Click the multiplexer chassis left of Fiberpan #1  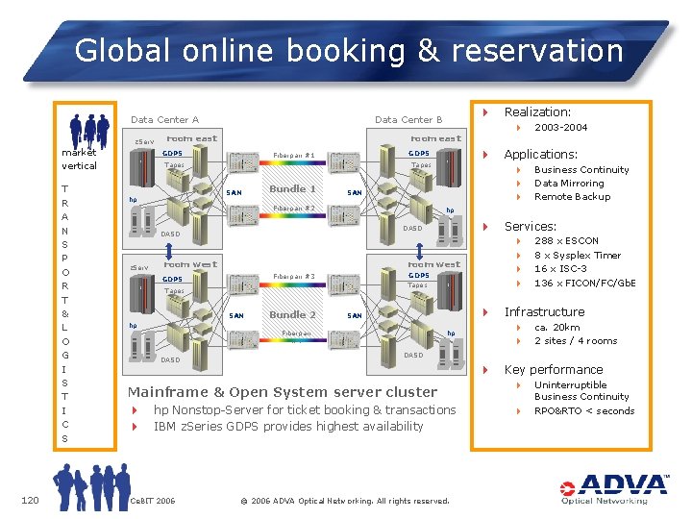point(242,162)
